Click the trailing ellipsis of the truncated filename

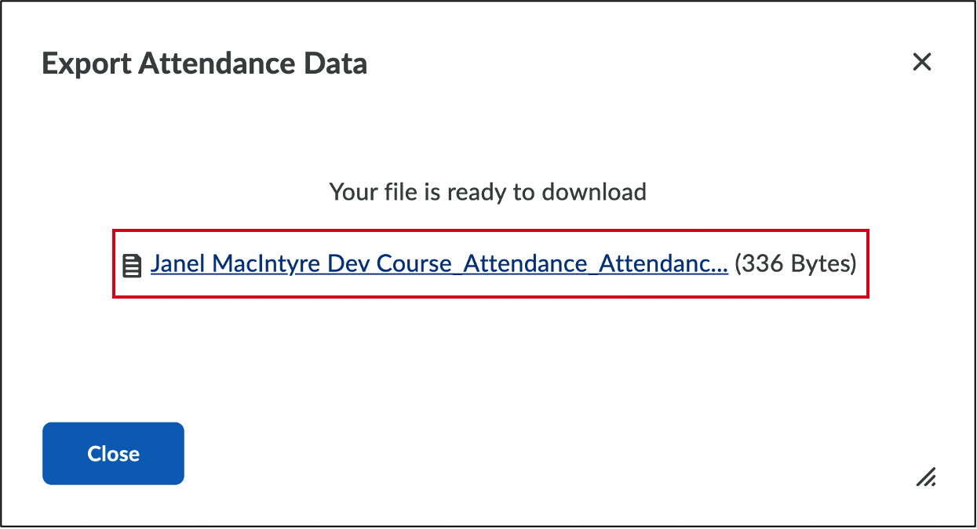coord(719,264)
